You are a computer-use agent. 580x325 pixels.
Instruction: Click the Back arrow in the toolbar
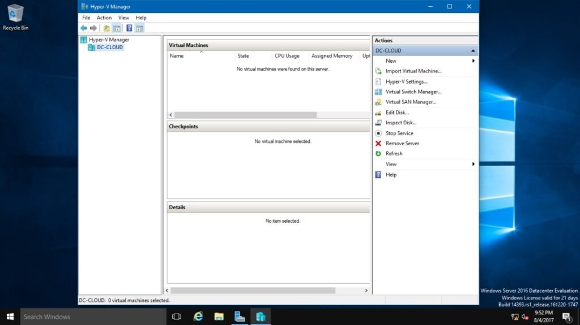point(84,28)
